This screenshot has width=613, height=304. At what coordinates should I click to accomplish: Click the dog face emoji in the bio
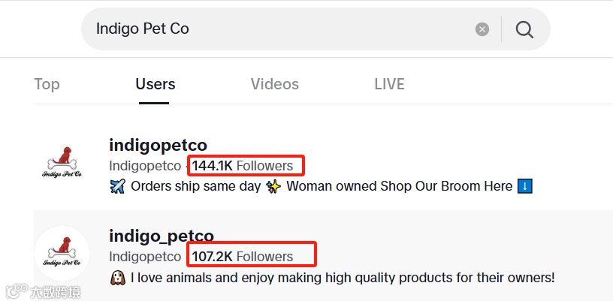(117, 278)
